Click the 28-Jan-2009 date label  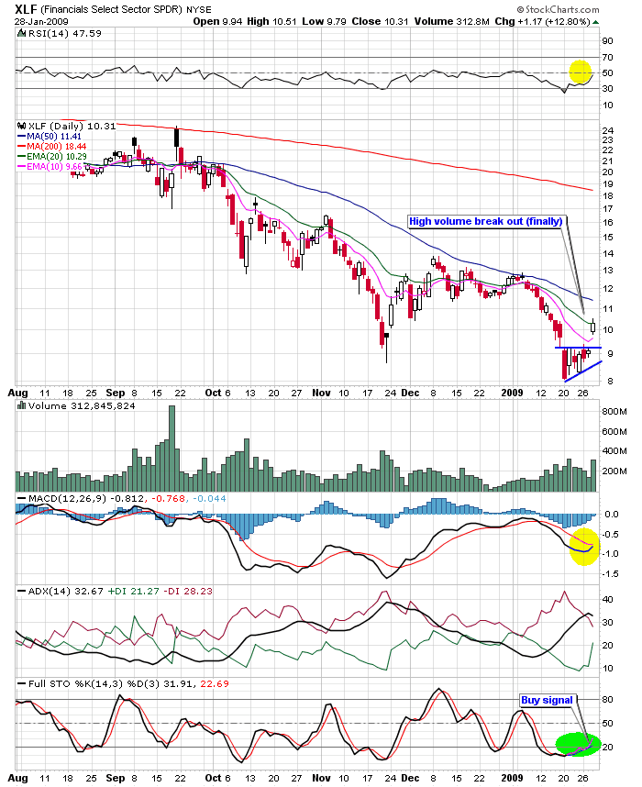tap(41, 22)
